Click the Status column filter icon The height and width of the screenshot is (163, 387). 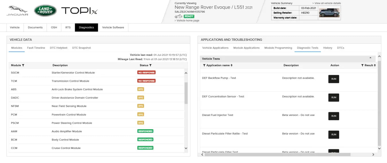tap(150, 65)
